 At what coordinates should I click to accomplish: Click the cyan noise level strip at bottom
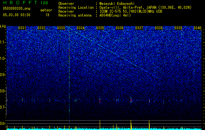coord(104,129)
